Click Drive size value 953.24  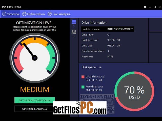coord(111,46)
